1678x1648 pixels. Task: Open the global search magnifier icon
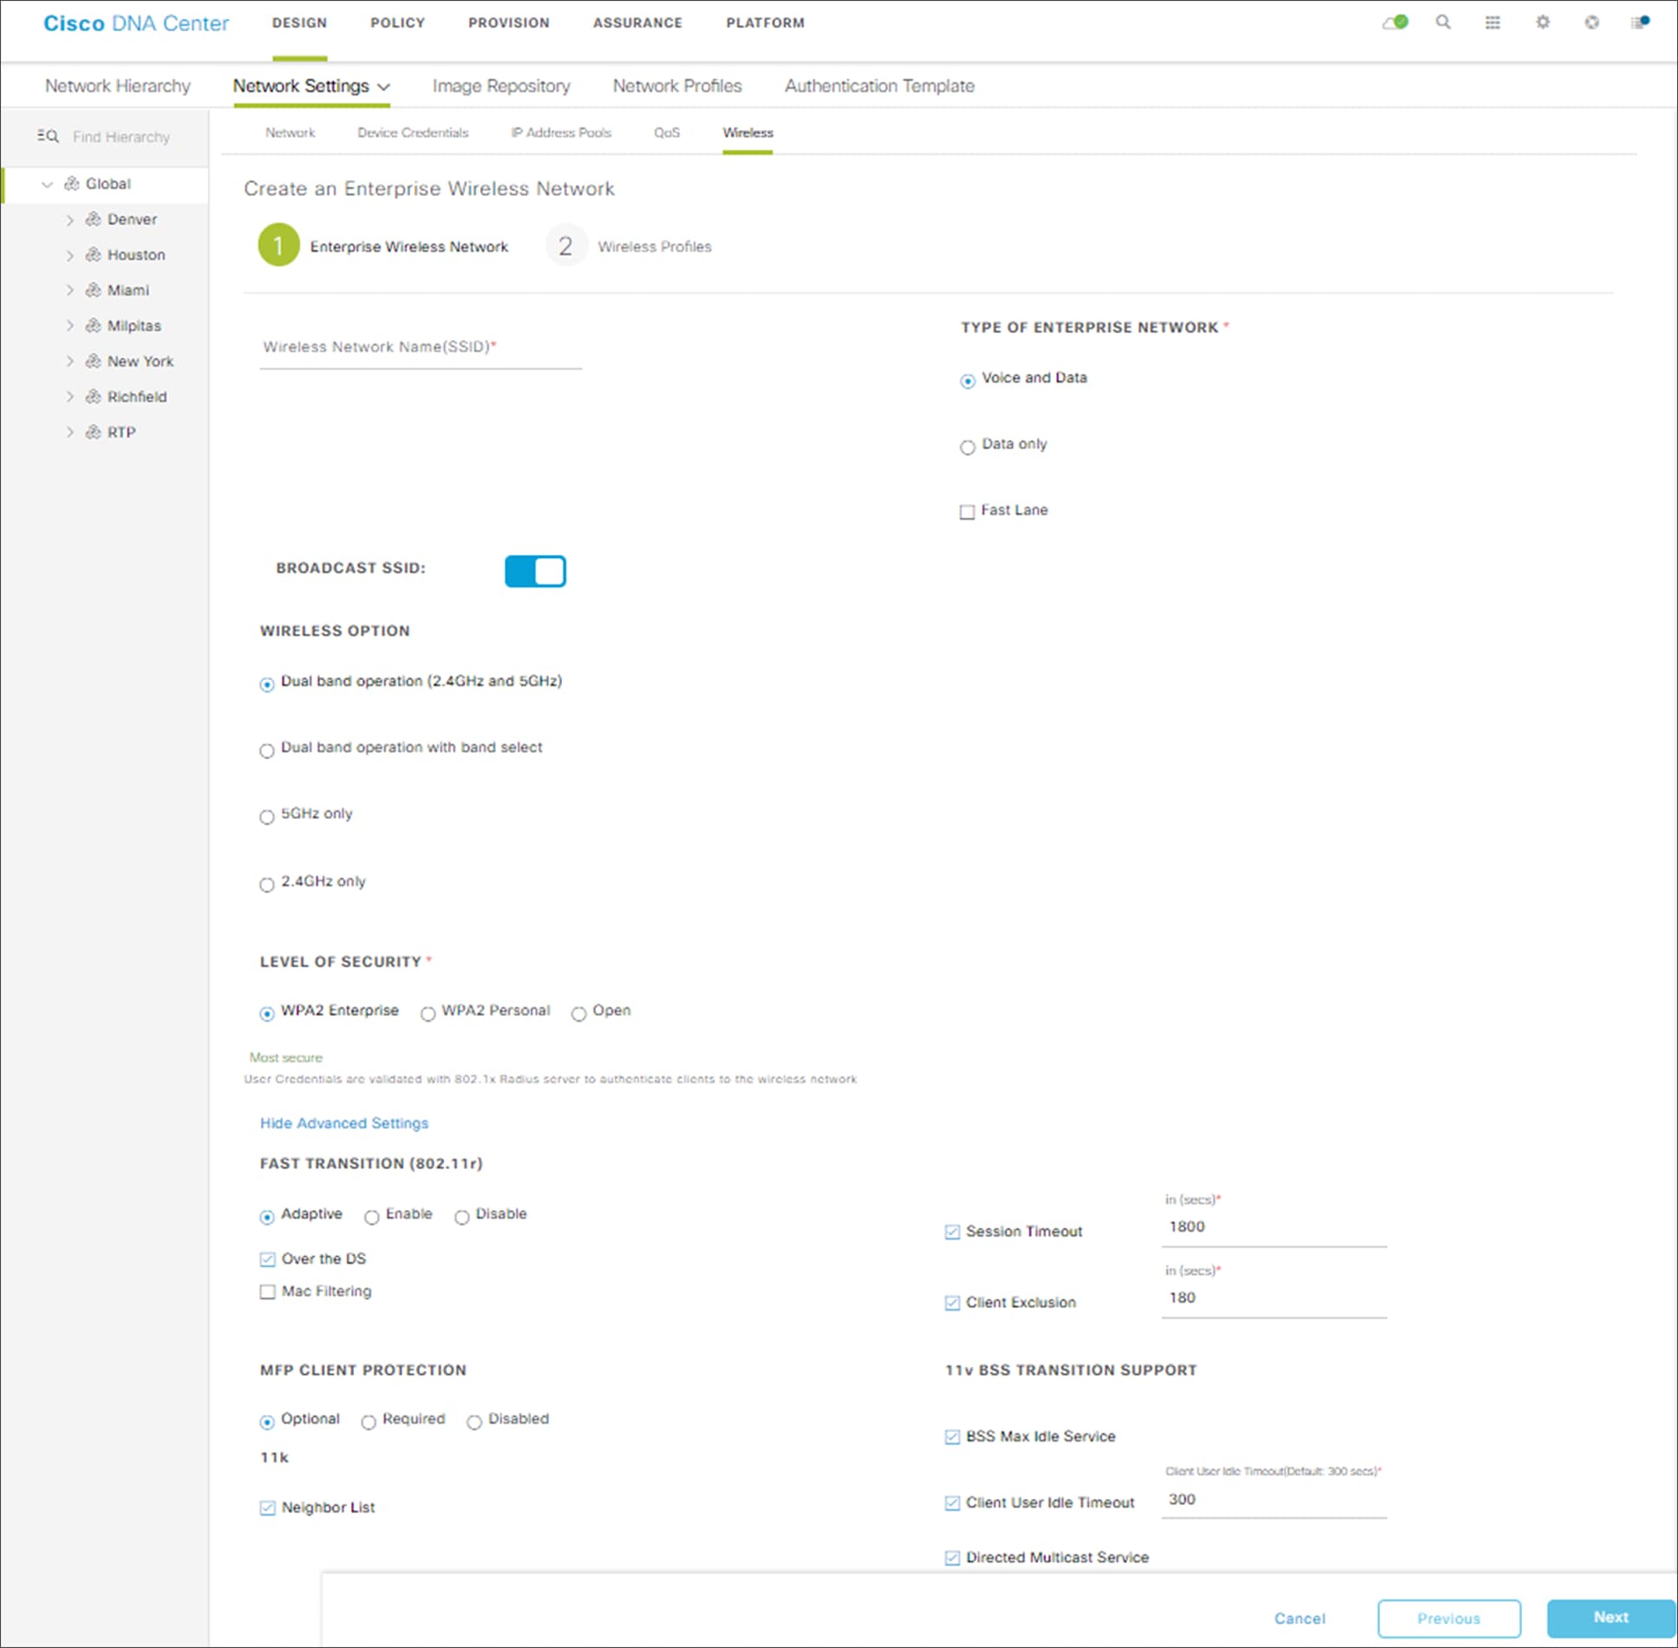pyautogui.click(x=1443, y=23)
